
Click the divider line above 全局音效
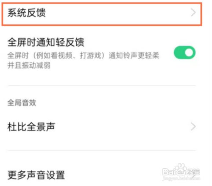102,85
